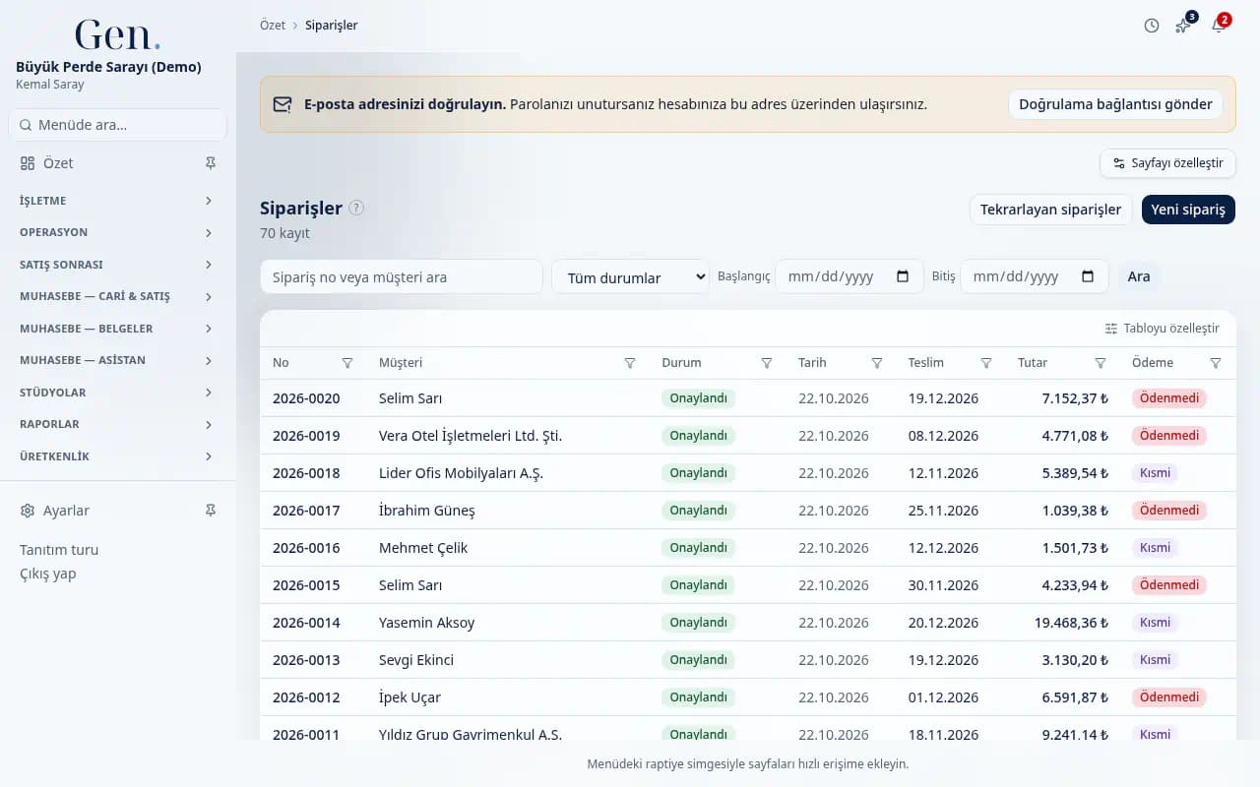Expand the STÜDYOLAR menu section

[x=117, y=393]
